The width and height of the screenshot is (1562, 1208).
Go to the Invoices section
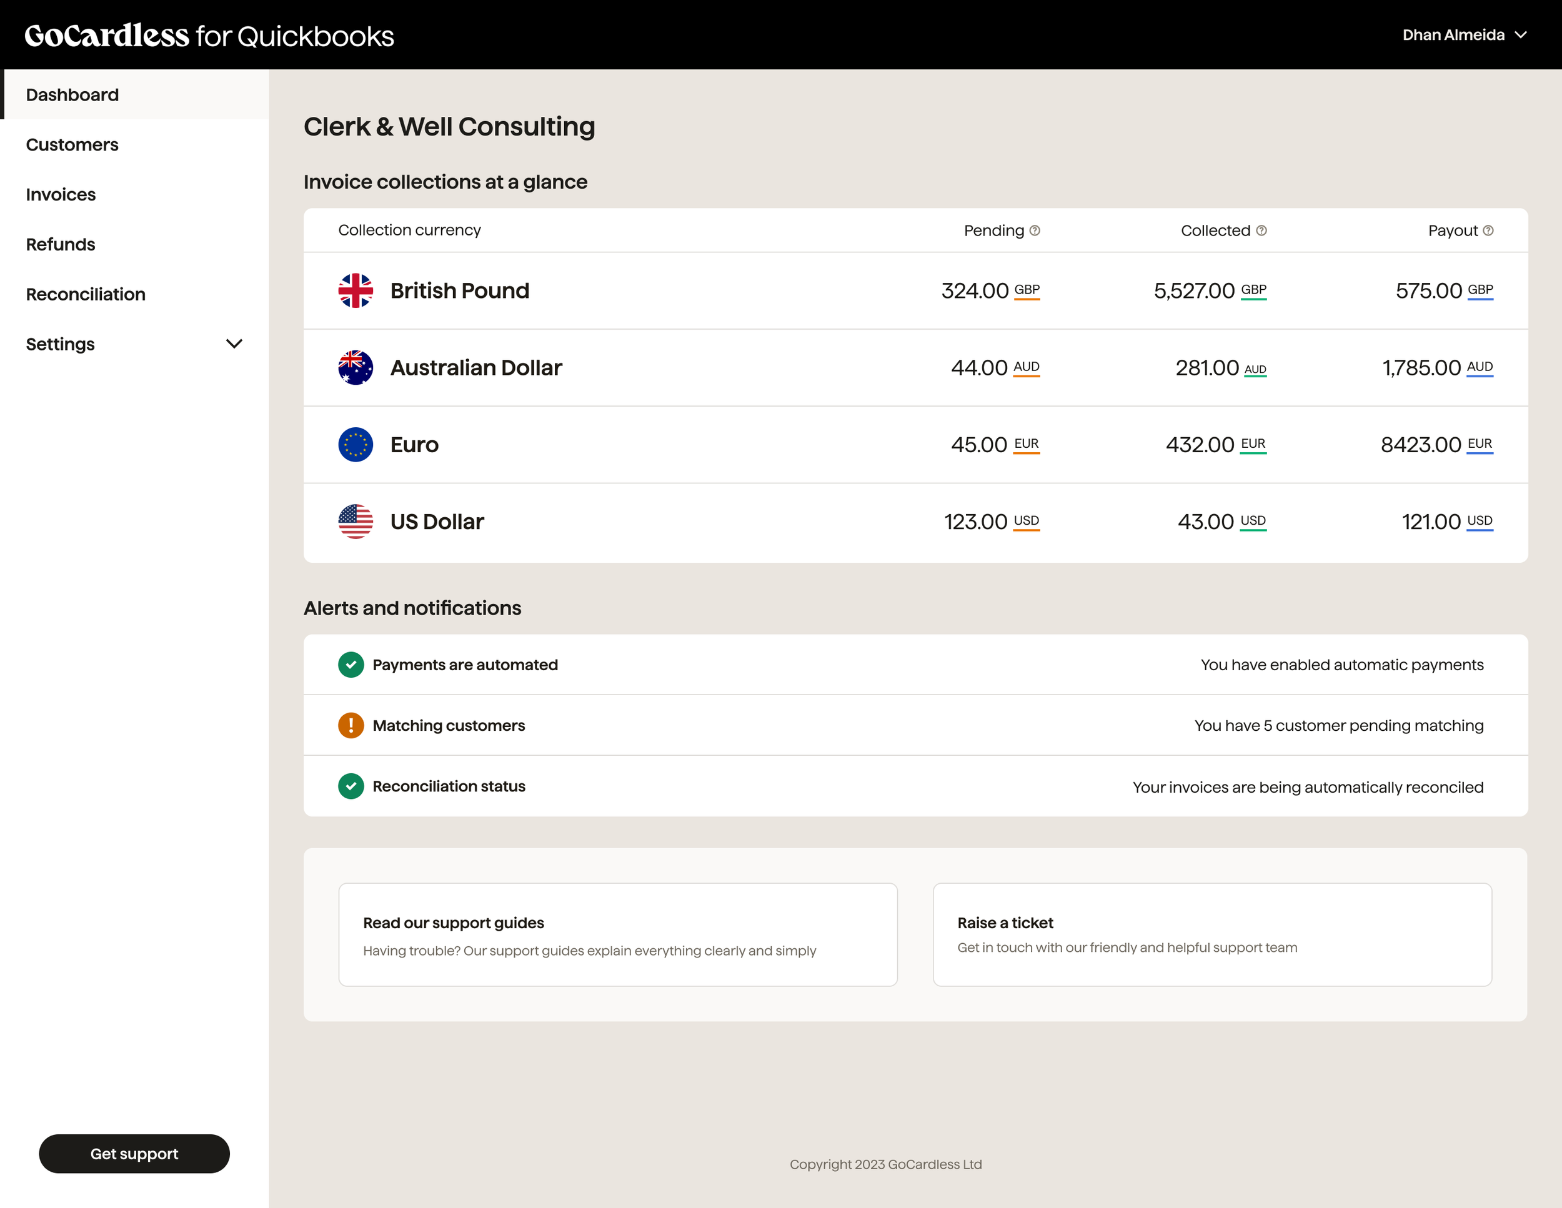coord(61,194)
